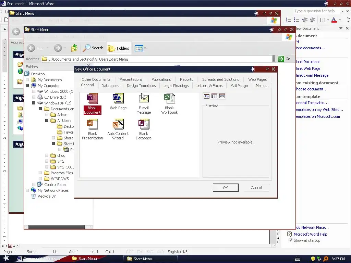351x263 pixels.
Task: Click the Up folder icon in Explorer toolbar
Action: (x=74, y=48)
